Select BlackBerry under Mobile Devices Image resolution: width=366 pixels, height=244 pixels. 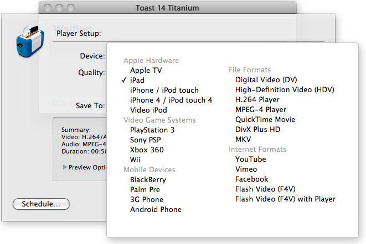[148, 179]
